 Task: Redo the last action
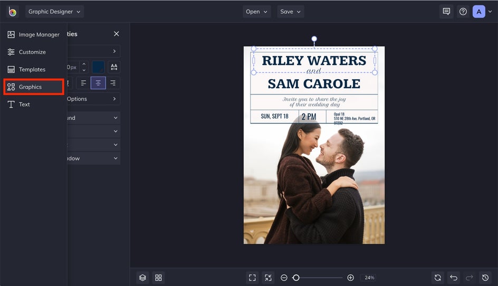point(470,278)
